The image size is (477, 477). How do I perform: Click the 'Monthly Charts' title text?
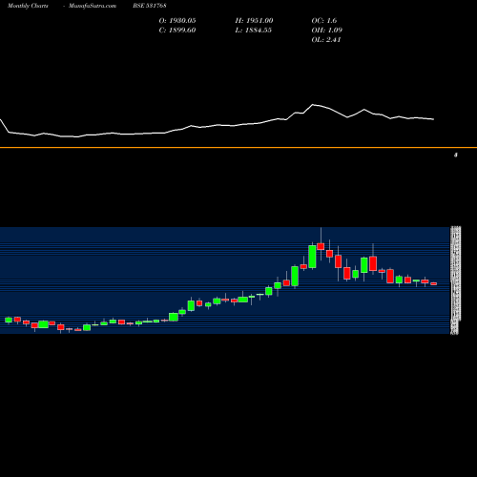click(28, 6)
